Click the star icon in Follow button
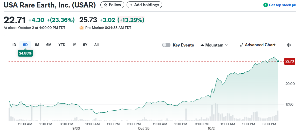 pos(105,5)
